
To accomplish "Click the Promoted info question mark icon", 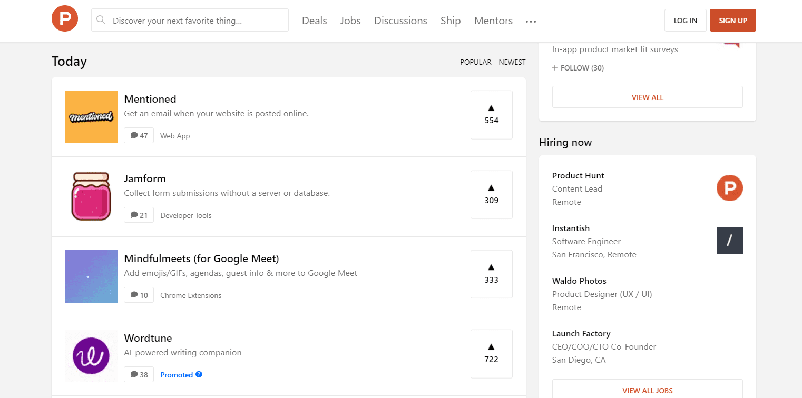I will pos(199,375).
